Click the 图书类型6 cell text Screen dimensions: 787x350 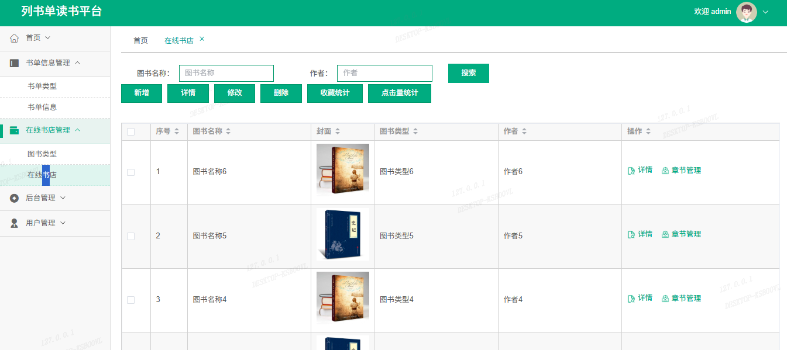397,172
